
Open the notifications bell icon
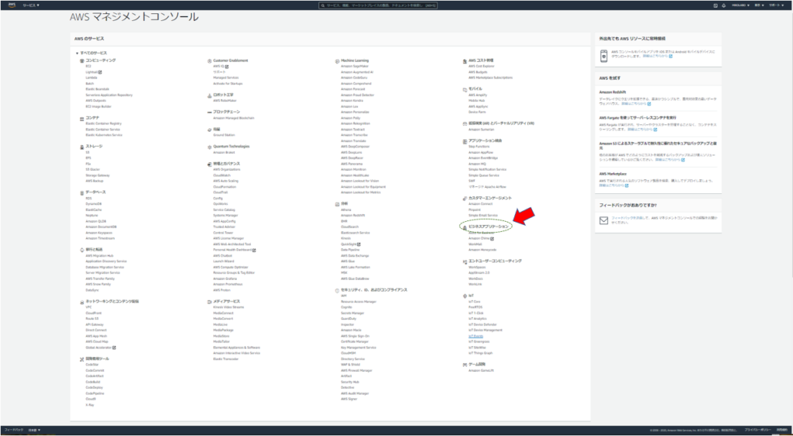(x=724, y=5)
